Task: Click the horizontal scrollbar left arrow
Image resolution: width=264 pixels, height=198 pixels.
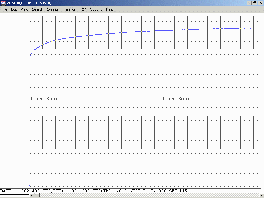Action: click(x=32, y=196)
